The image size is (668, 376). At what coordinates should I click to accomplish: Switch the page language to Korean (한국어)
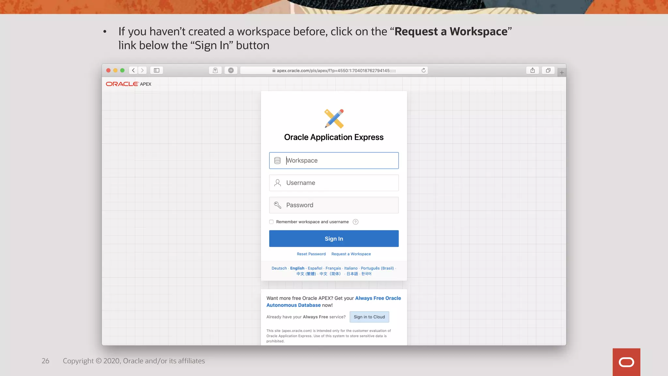[x=366, y=274]
